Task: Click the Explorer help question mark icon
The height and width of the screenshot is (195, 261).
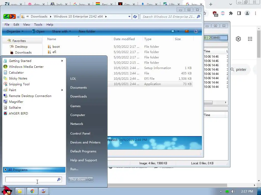Action: (196, 31)
